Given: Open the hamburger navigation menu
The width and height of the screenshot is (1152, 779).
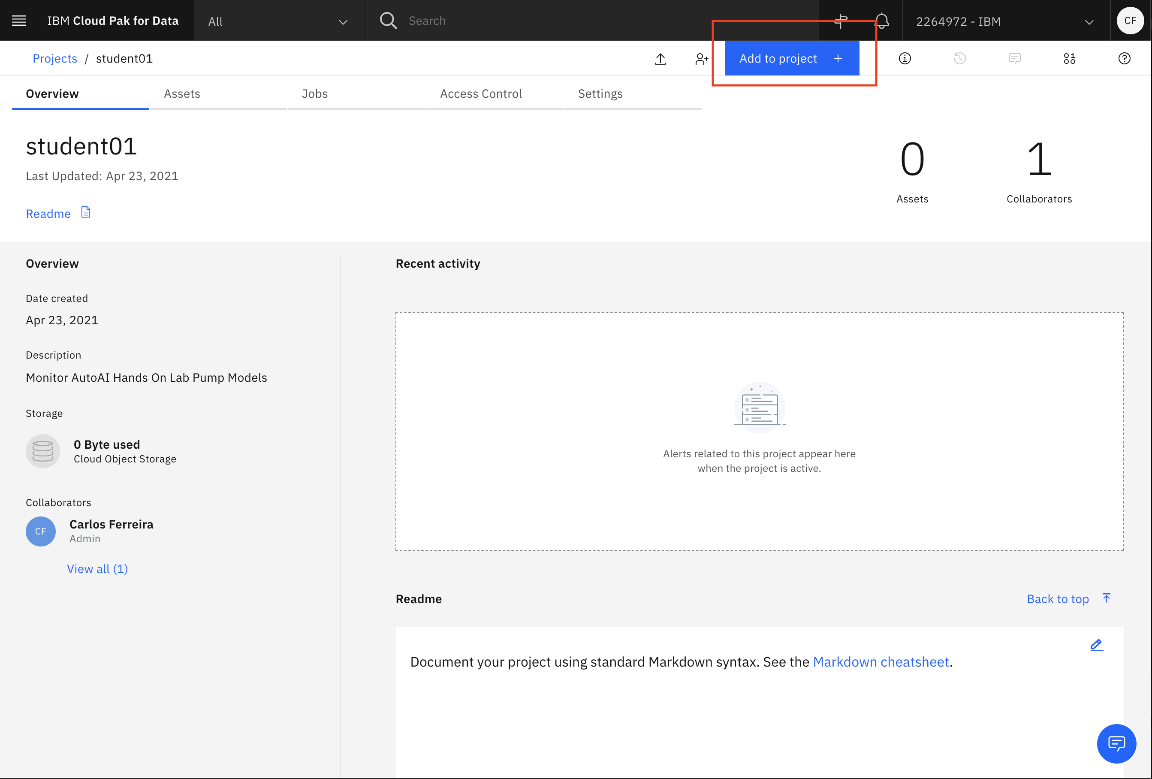Looking at the screenshot, I should [19, 20].
